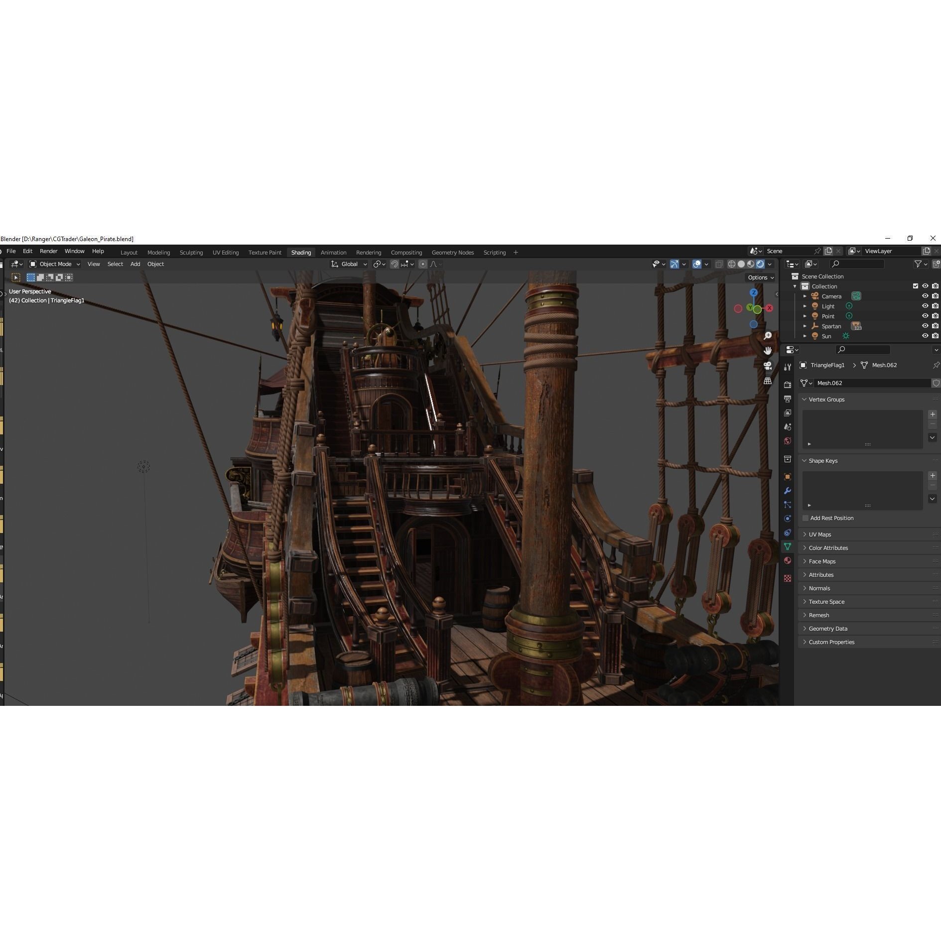
Task: Open the Material Properties tab
Action: [x=788, y=560]
